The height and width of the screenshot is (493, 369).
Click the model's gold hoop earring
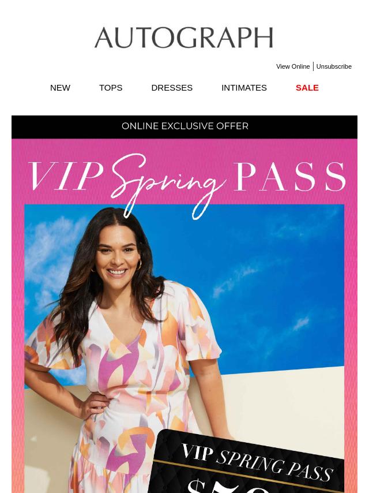pyautogui.click(x=138, y=265)
